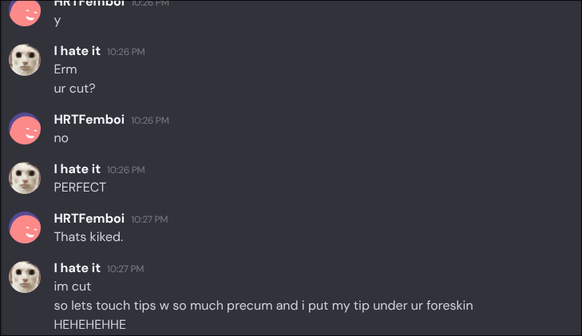Select the "PERFECT" message
Image resolution: width=582 pixels, height=336 pixels.
coord(80,188)
